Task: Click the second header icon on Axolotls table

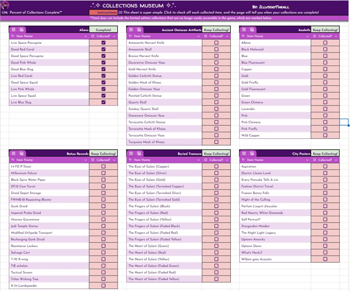Action: [252, 30]
